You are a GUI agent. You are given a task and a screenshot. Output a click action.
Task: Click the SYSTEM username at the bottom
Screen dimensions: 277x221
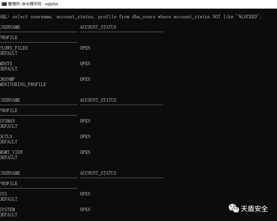8,210
